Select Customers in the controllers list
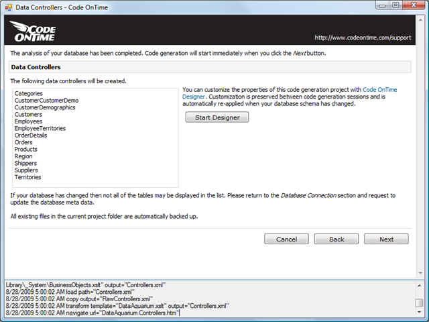 (x=28, y=115)
